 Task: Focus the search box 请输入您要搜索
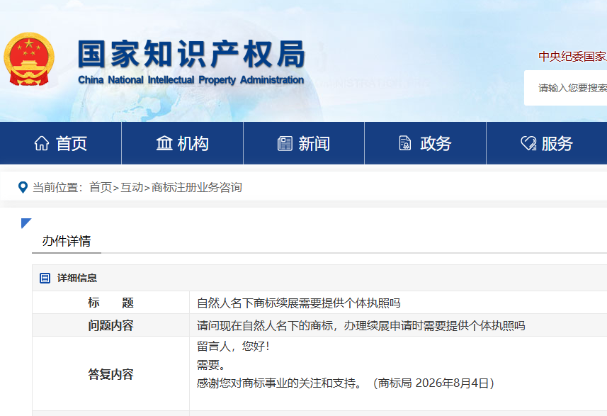pyautogui.click(x=566, y=88)
